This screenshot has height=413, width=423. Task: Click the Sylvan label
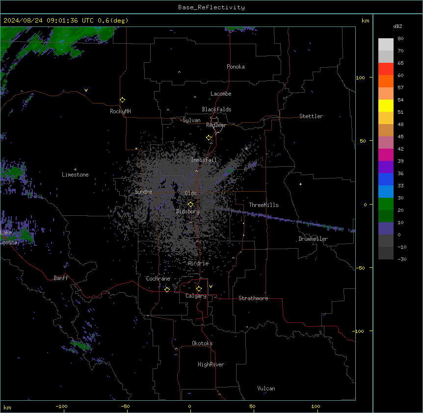pyautogui.click(x=191, y=120)
